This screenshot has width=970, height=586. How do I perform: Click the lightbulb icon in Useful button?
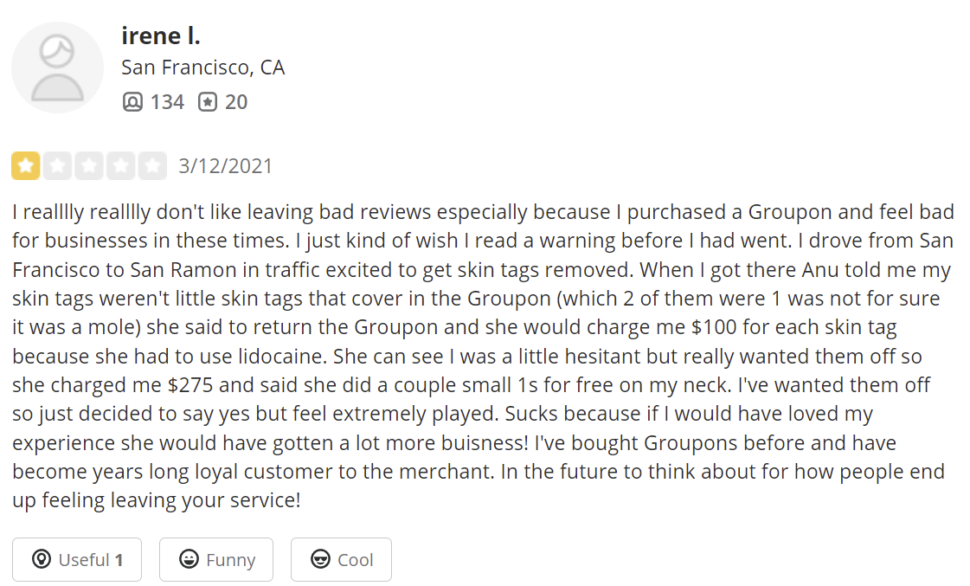(42, 559)
